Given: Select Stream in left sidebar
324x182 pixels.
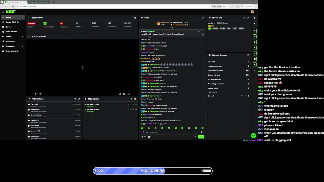Looking at the screenshot, I should 13,17.
